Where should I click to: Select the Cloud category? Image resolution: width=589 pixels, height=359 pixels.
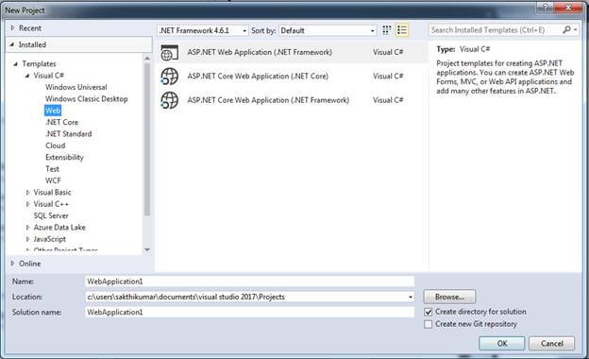click(x=55, y=145)
